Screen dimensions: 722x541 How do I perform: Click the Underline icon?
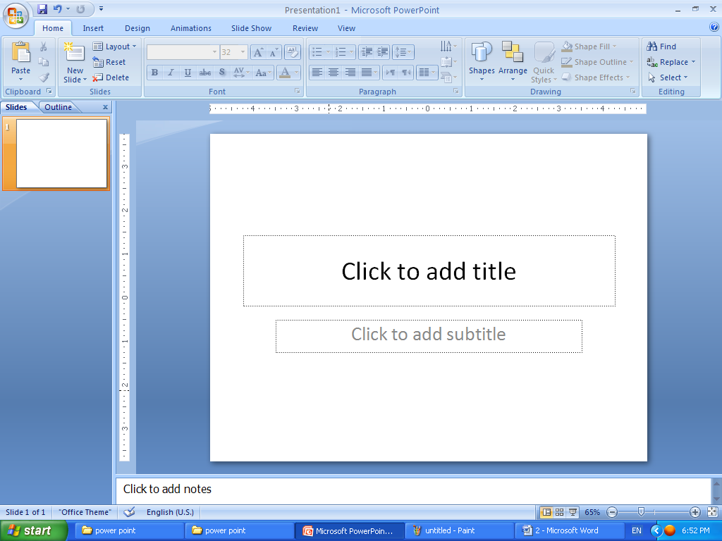(x=188, y=72)
